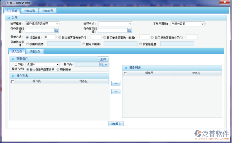Switch to the 分单查询 tab
232x143 pixels.
tap(30, 11)
